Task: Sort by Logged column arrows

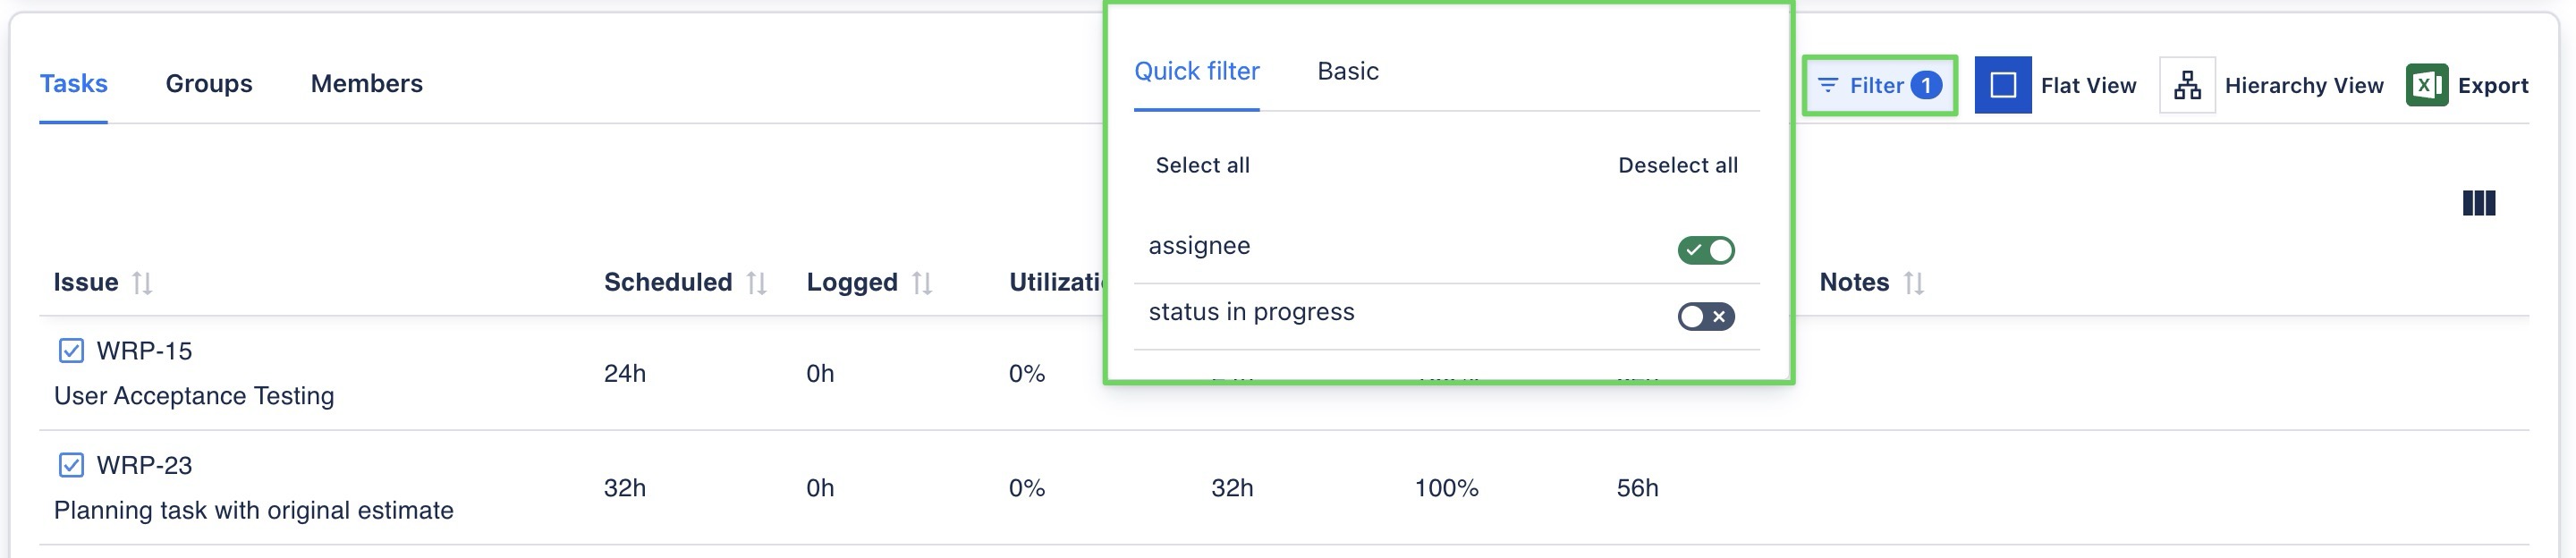Action: [x=922, y=283]
